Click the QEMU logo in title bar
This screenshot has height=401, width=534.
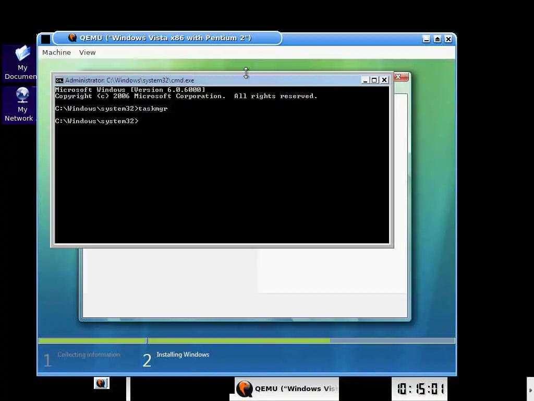click(x=72, y=38)
